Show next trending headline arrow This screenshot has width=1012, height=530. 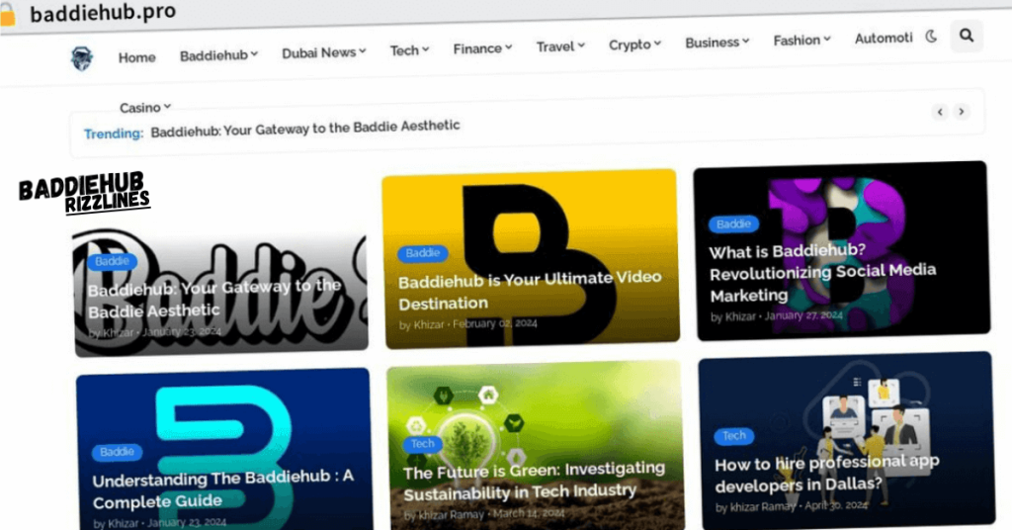pyautogui.click(x=961, y=111)
